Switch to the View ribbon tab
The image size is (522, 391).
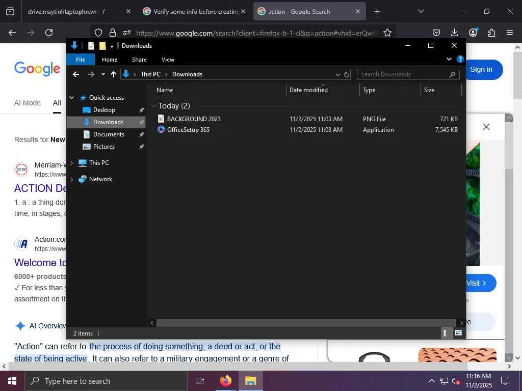click(x=168, y=60)
